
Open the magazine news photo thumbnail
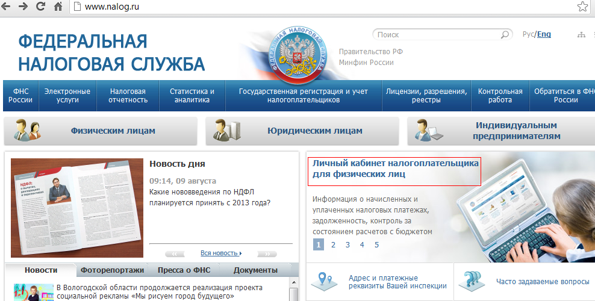tap(77, 208)
